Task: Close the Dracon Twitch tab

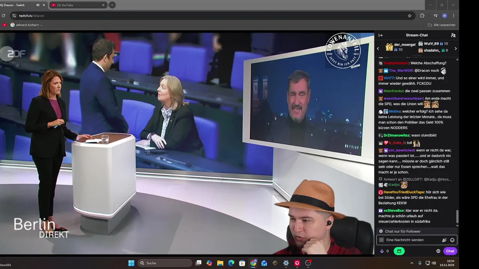Action: (44, 5)
